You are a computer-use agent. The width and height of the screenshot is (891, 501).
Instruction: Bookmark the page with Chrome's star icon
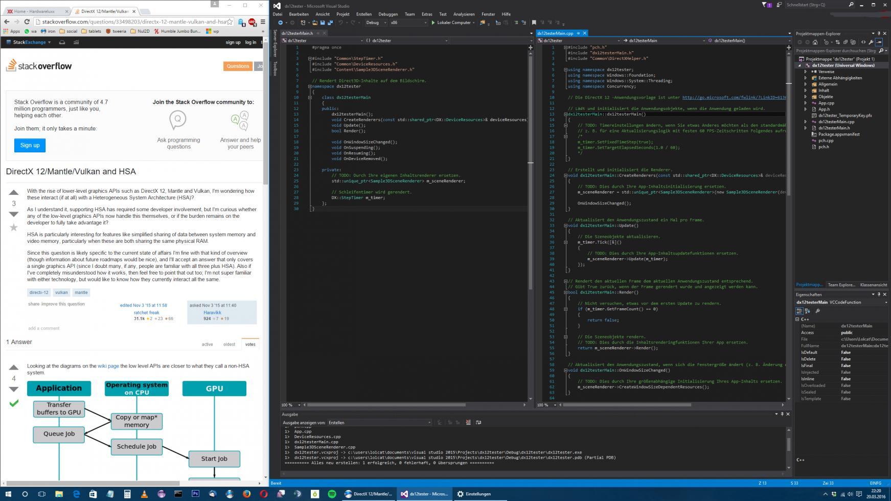pos(230,21)
